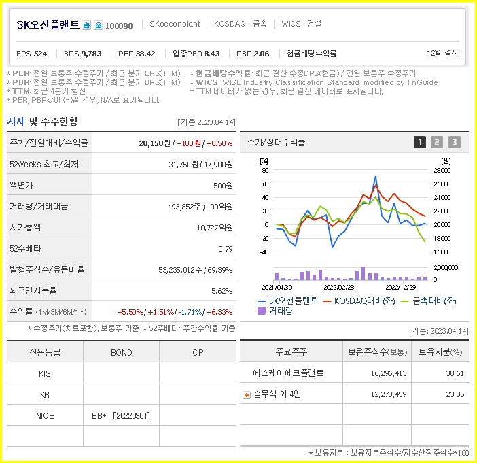
Task: Switch chart to tab 3
Action: (x=455, y=142)
